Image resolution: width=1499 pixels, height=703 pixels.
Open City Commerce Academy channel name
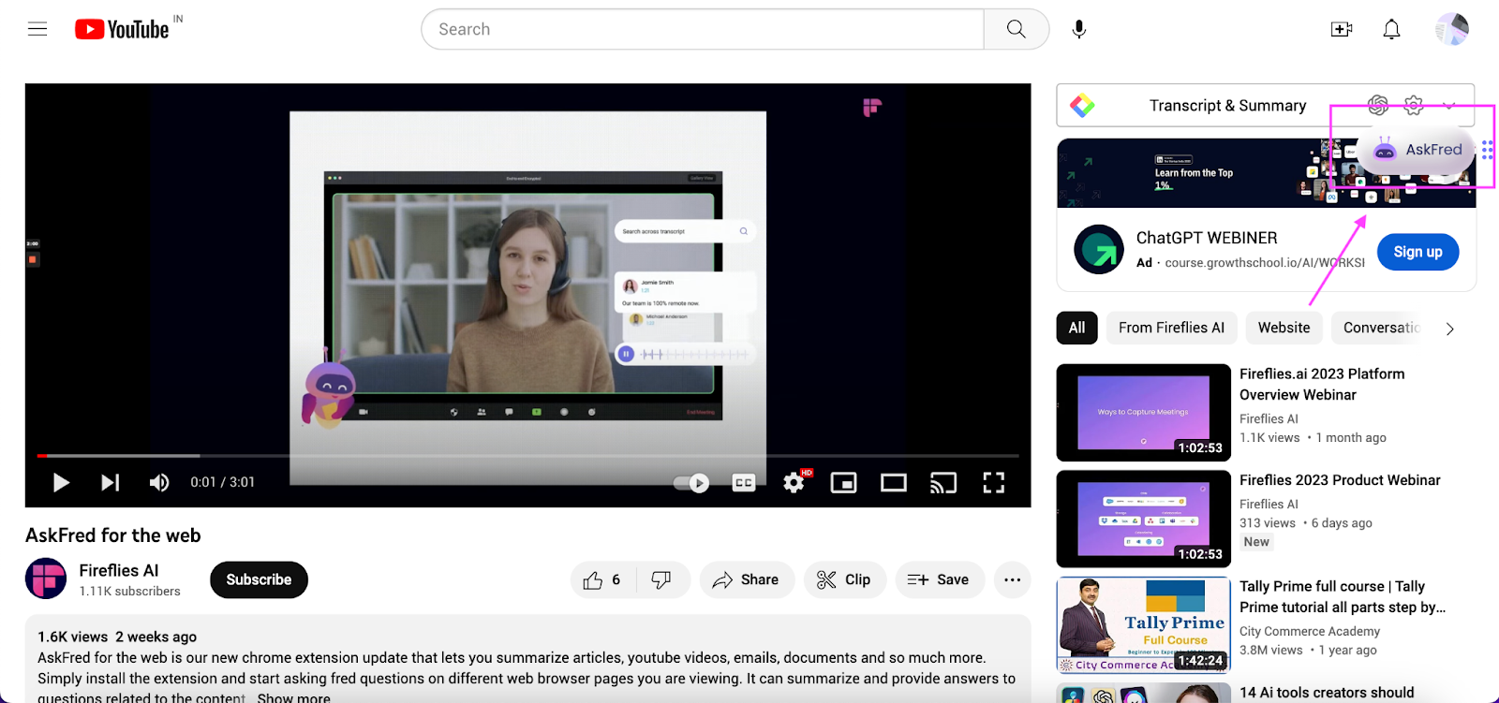coord(1310,632)
